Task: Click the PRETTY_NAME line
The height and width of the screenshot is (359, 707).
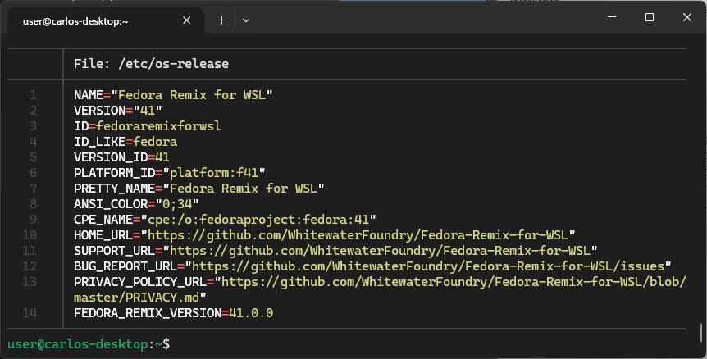Action: [x=198, y=189]
